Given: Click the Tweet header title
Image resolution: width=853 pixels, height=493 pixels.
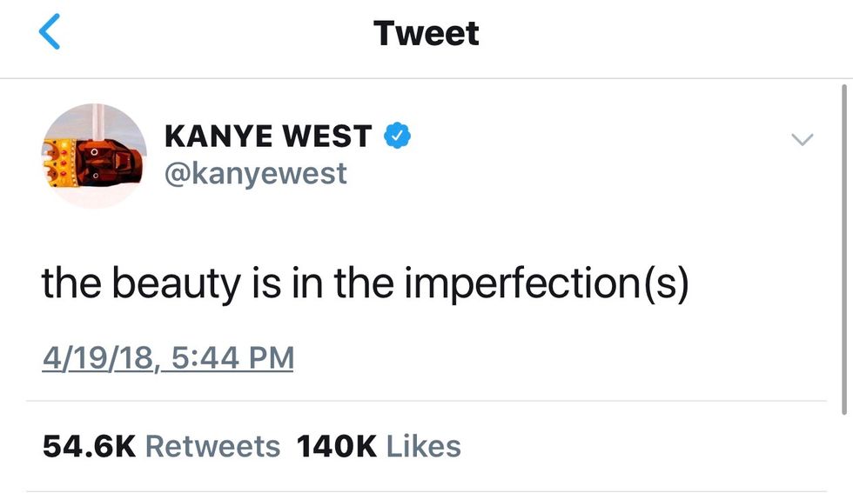Looking at the screenshot, I should pos(426,33).
